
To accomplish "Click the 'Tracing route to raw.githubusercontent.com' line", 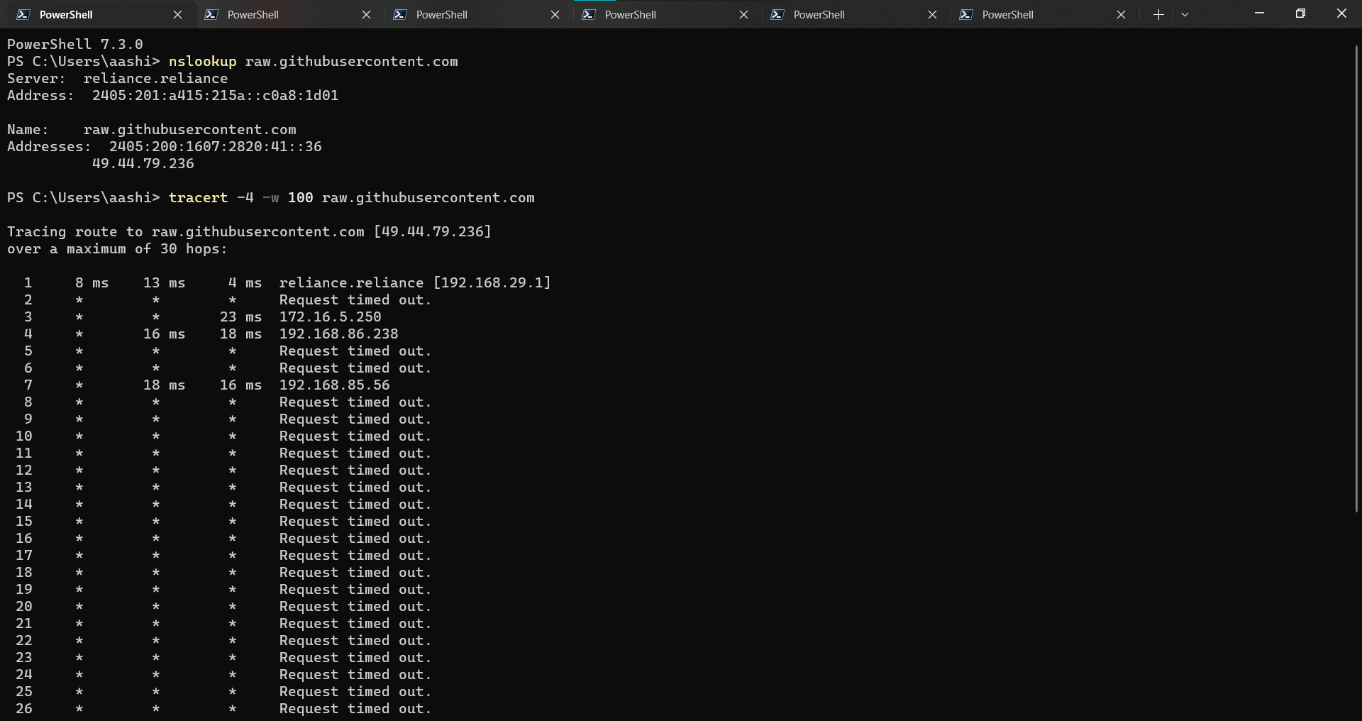I will point(249,231).
